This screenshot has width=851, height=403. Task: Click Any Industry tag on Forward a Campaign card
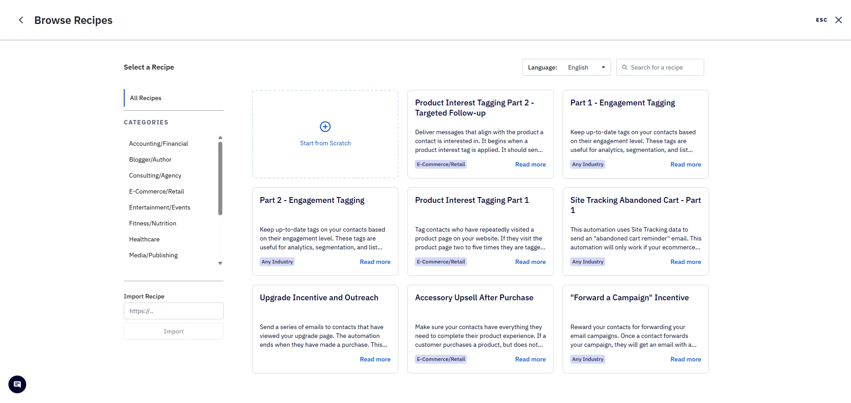point(587,359)
